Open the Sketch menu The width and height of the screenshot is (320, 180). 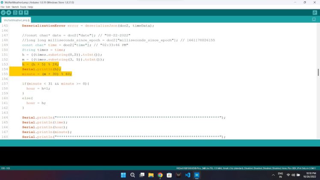click(x=15, y=7)
